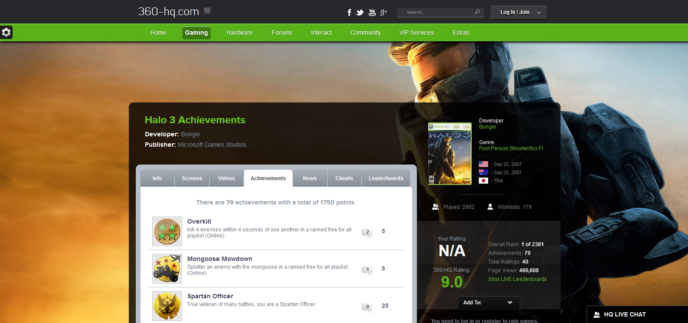
Task: Open the Interact menu
Action: coord(321,33)
